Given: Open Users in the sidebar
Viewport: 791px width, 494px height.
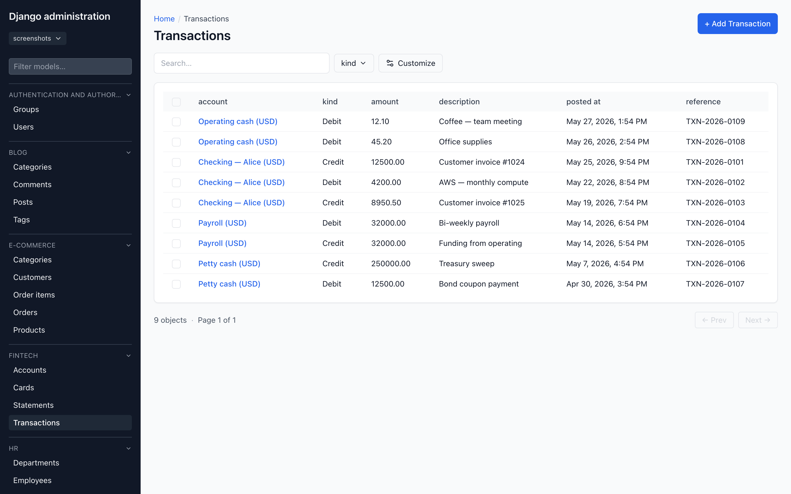Looking at the screenshot, I should coord(70,127).
